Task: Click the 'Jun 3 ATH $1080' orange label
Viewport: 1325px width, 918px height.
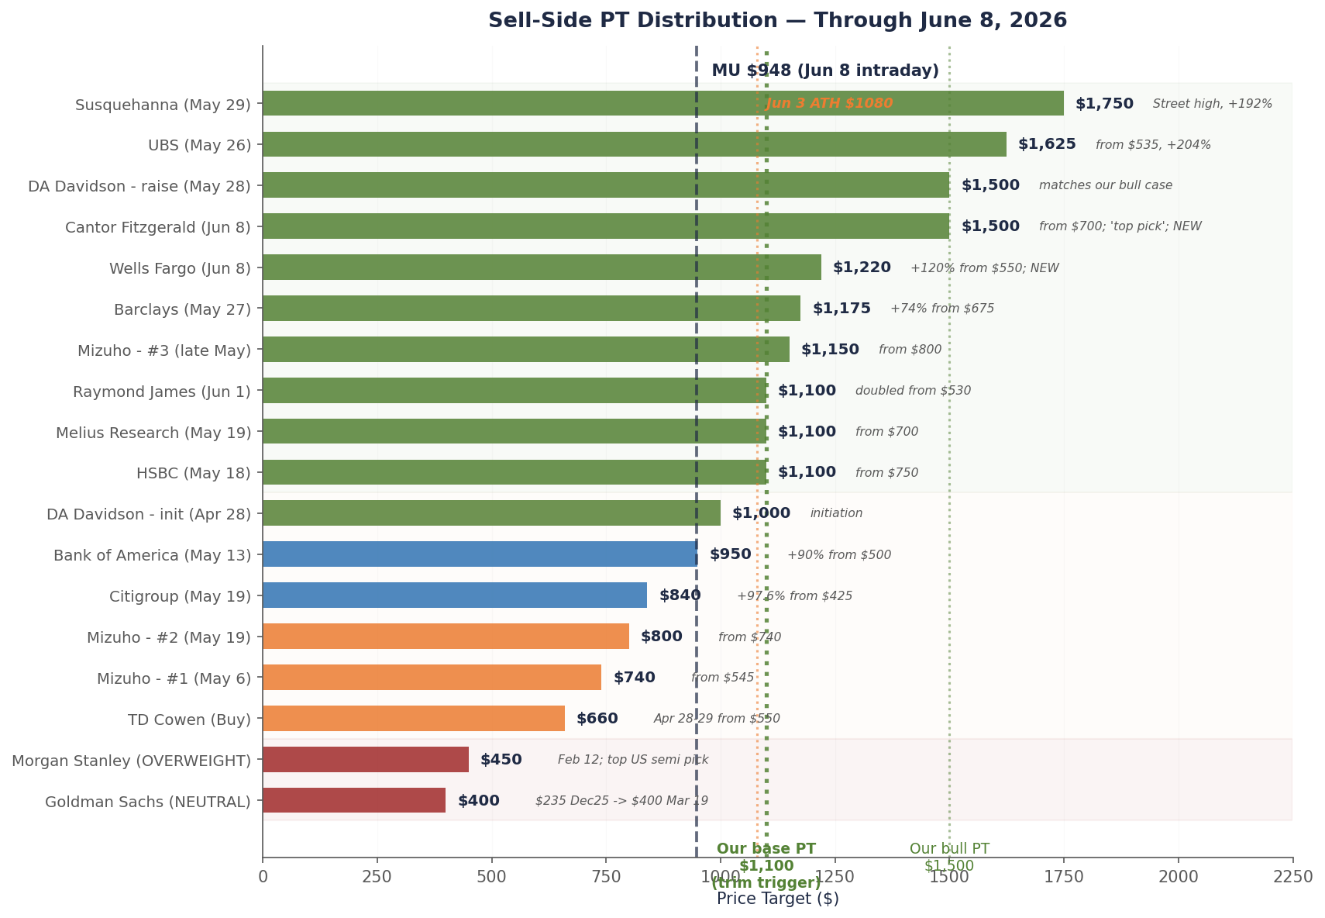Action: [x=829, y=103]
